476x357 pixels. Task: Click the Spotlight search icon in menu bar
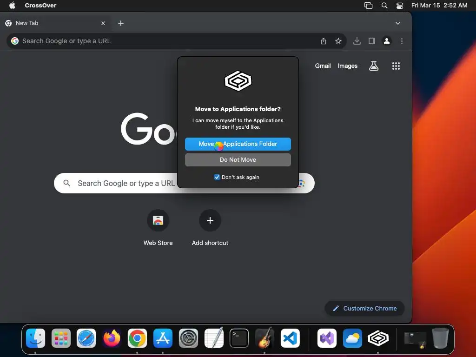click(384, 5)
